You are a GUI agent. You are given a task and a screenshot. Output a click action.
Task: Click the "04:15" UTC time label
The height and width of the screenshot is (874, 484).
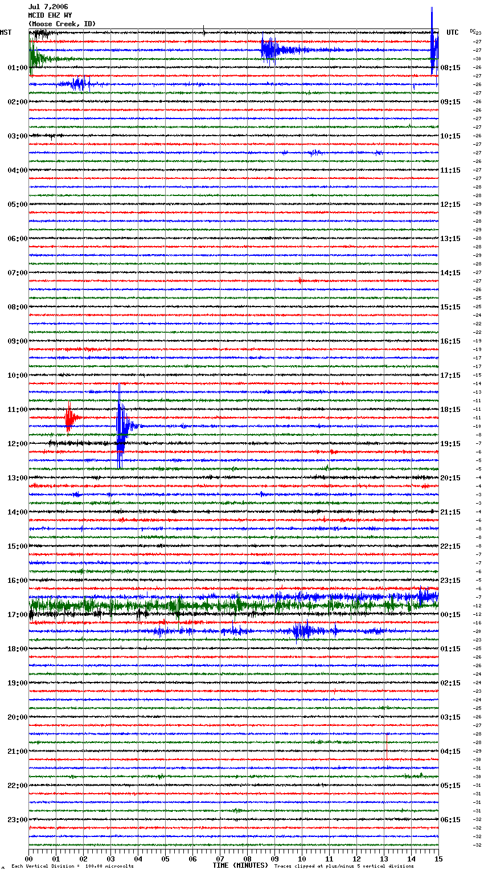450,752
